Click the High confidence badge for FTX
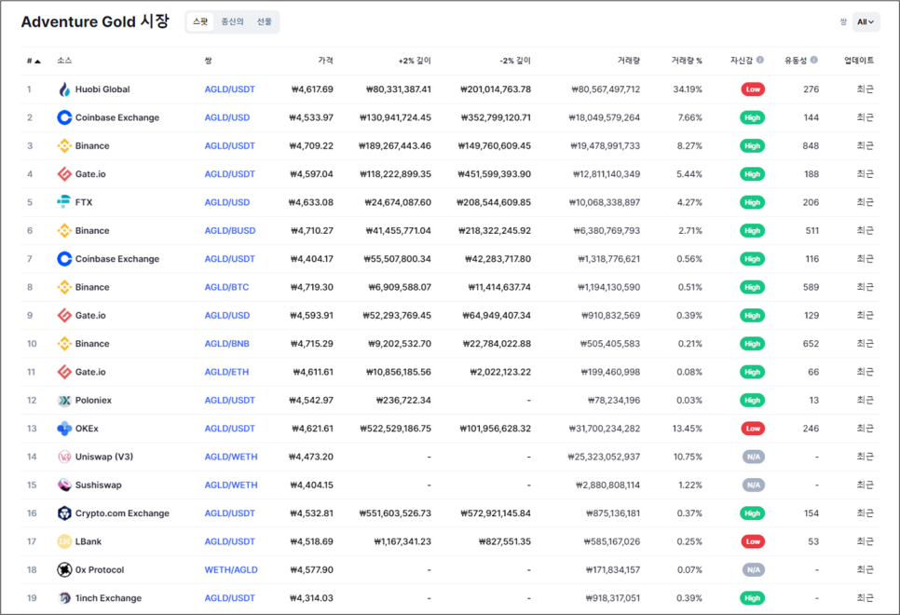This screenshot has height=615, width=900. 752,202
